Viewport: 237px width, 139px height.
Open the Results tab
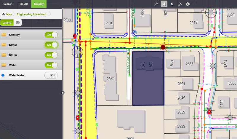click(23, 4)
